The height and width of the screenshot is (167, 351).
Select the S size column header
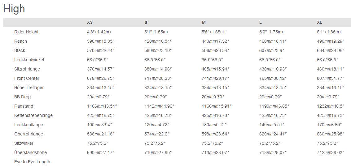(146, 22)
